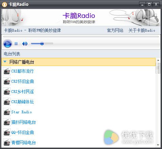This screenshot has height=149, width=162.
Task: Adjust the volume slider knob
Action: pyautogui.click(x=42, y=44)
